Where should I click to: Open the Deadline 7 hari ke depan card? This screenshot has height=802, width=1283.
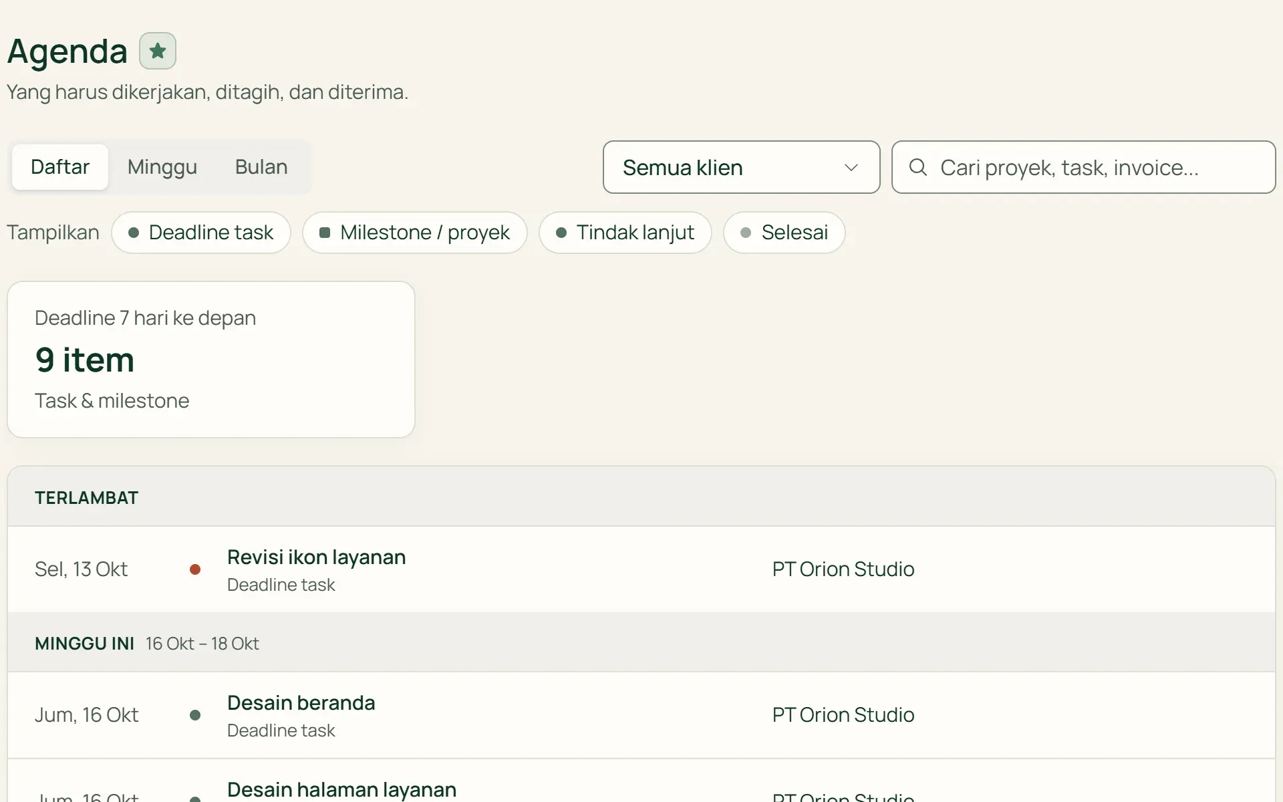click(x=211, y=360)
